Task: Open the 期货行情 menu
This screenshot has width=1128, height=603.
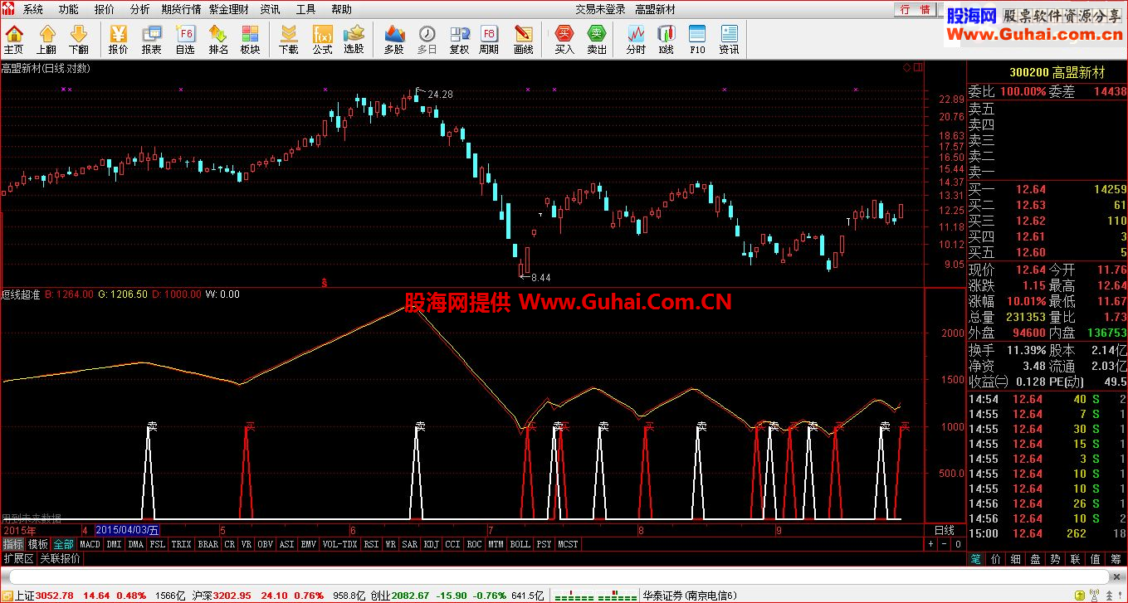Action: tap(181, 9)
